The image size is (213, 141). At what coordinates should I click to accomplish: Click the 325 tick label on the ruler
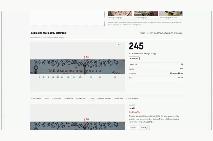(x=100, y=77)
